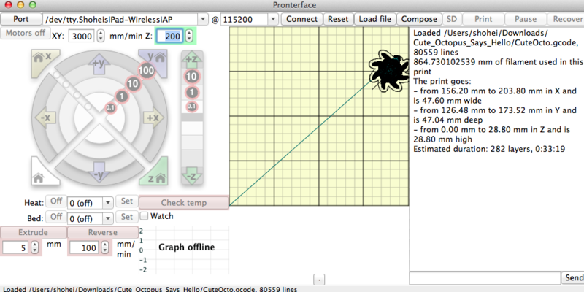Screen dimensions: 584x292
Task: Open Bed temperature dropdown
Action: (107, 218)
